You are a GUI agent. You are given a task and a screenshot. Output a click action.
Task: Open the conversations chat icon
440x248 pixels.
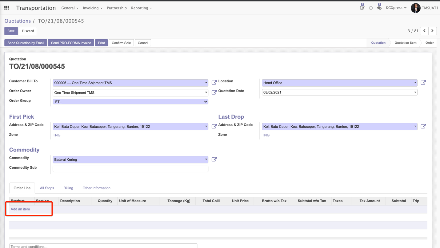[x=379, y=7]
